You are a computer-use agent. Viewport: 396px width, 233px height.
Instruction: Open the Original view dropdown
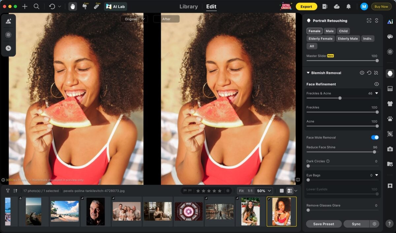(x=134, y=19)
